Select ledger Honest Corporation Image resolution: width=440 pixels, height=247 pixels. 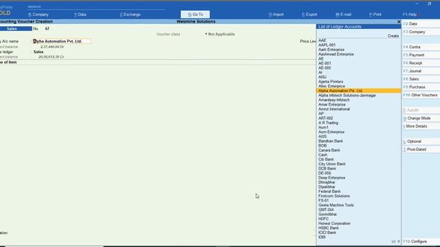[x=334, y=224]
